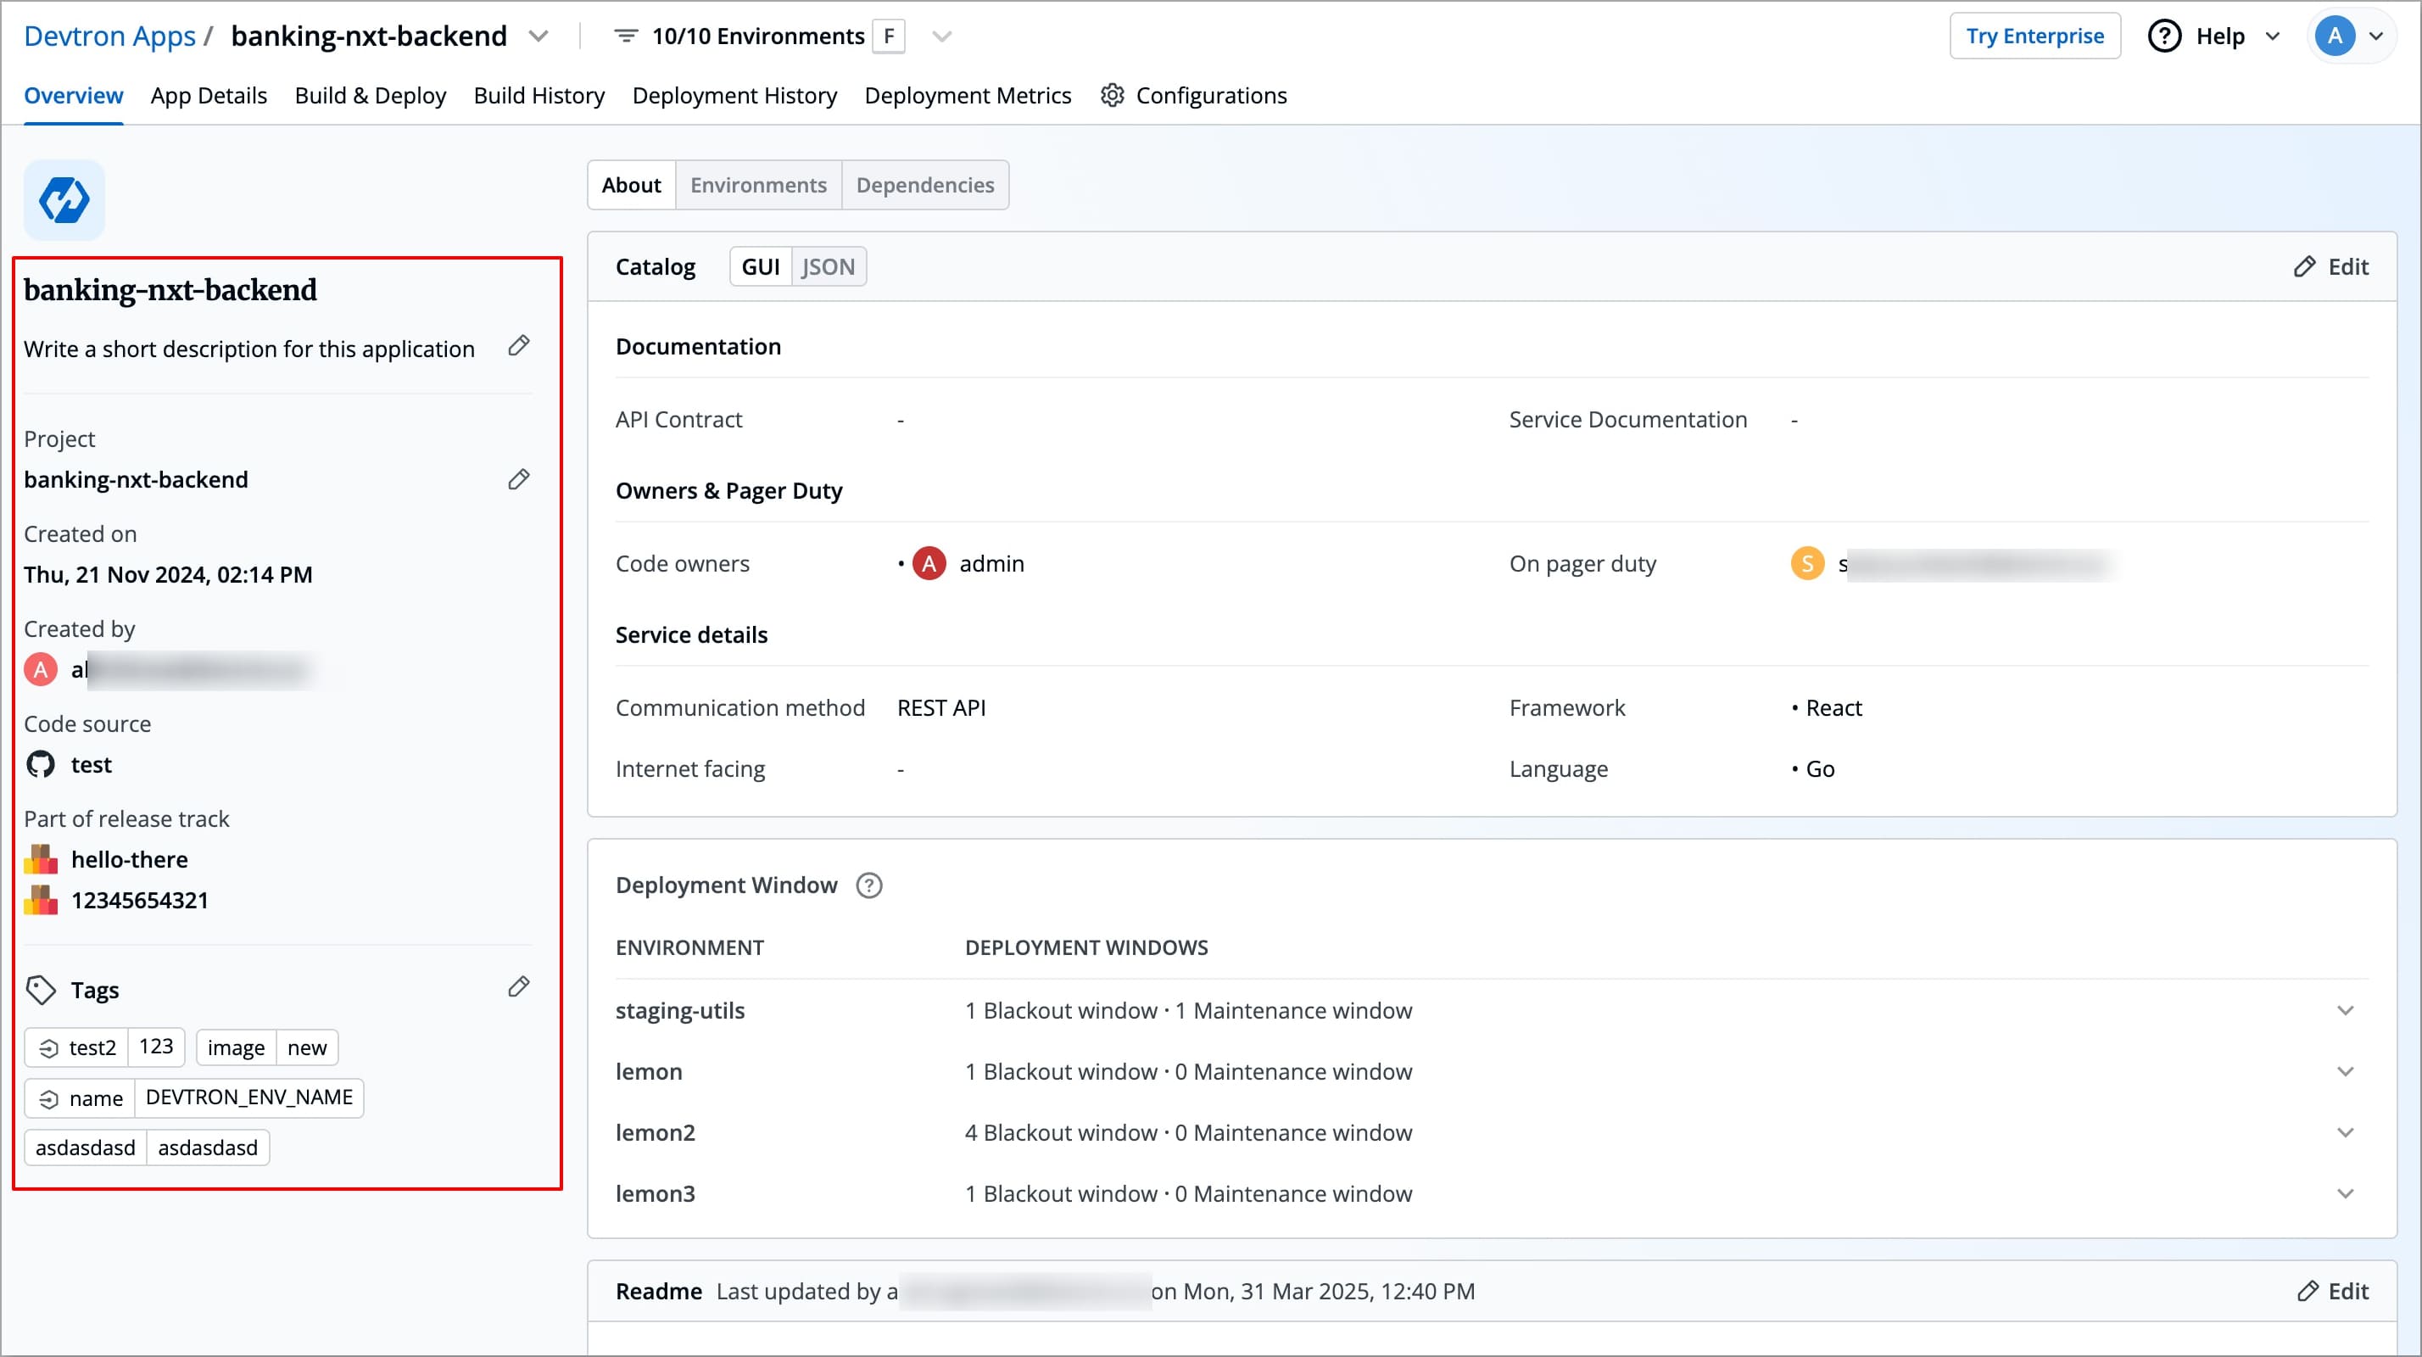Image resolution: width=2422 pixels, height=1357 pixels.
Task: Click the Devtron Apps breadcrumb link
Action: [109, 36]
